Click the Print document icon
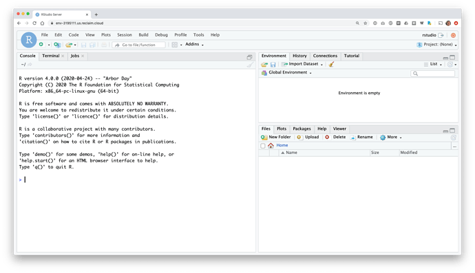Screen dimensions: 475x273 pos(104,45)
